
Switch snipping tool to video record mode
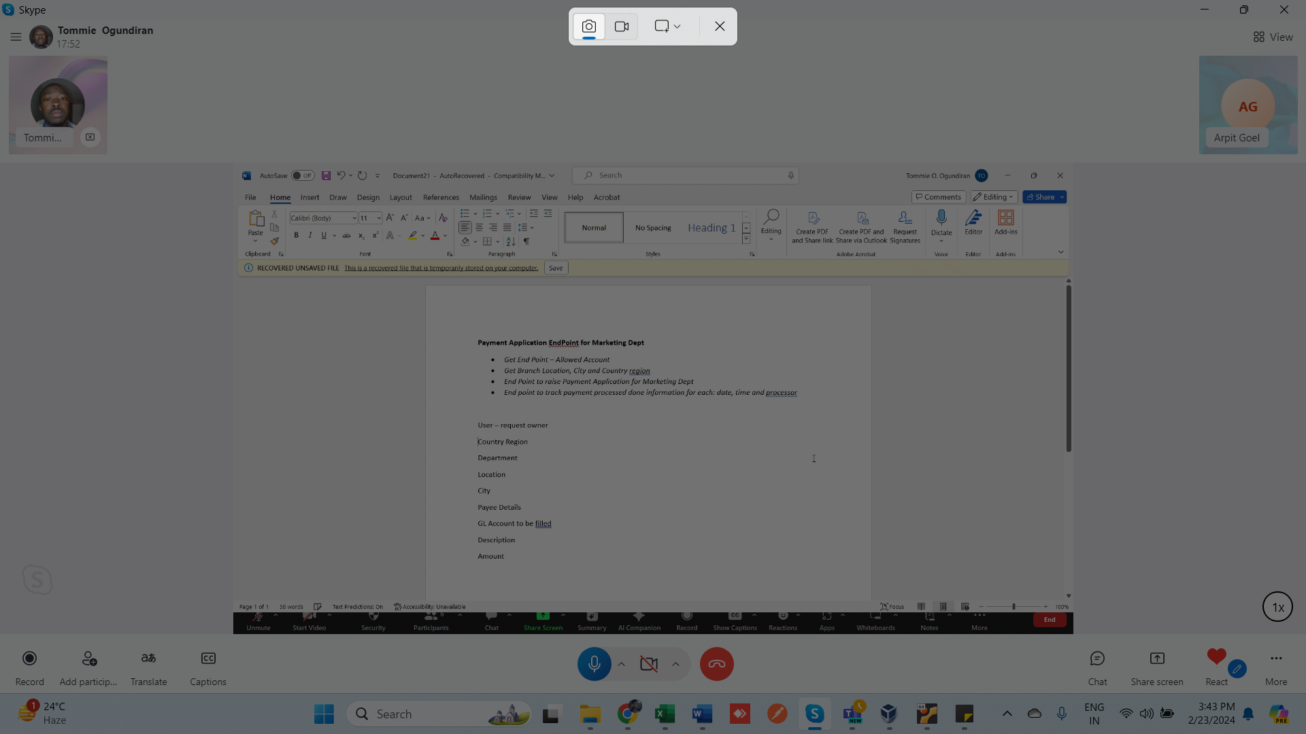622,27
